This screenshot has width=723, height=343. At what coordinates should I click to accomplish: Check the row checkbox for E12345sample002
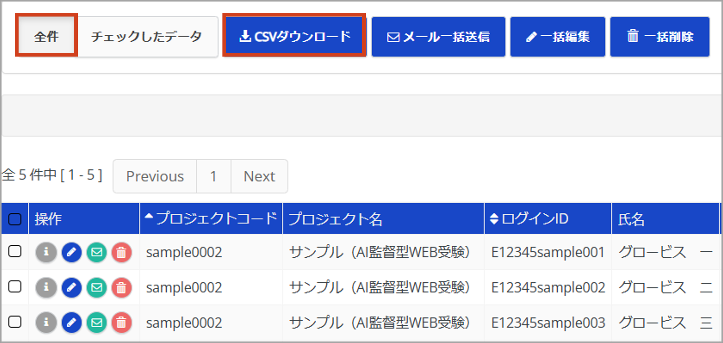tap(15, 286)
